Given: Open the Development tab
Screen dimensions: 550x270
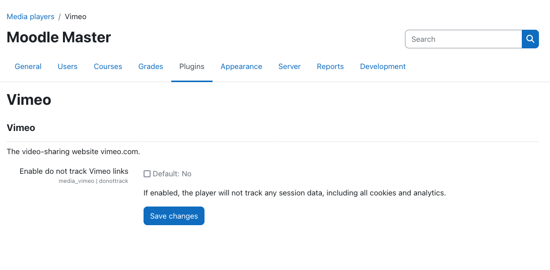Looking at the screenshot, I should pyautogui.click(x=383, y=66).
